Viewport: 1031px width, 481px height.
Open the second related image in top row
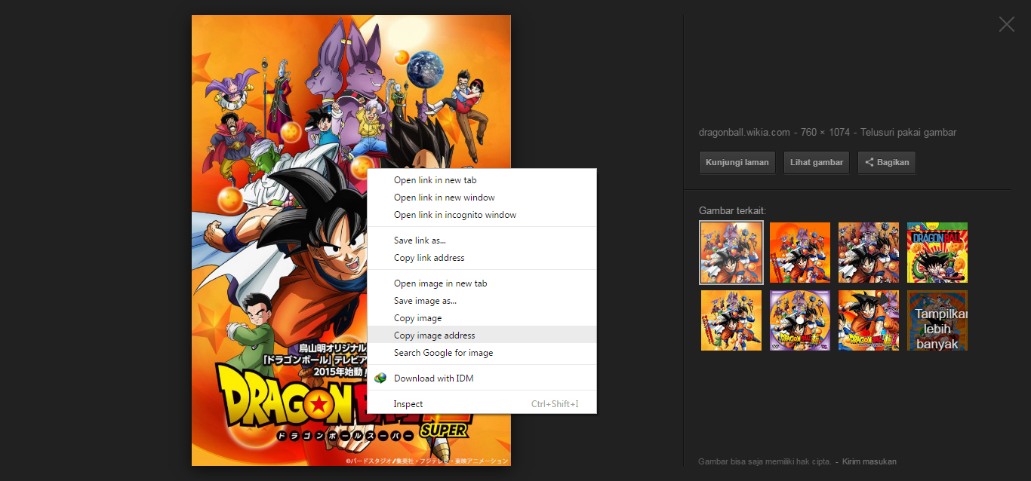point(800,253)
